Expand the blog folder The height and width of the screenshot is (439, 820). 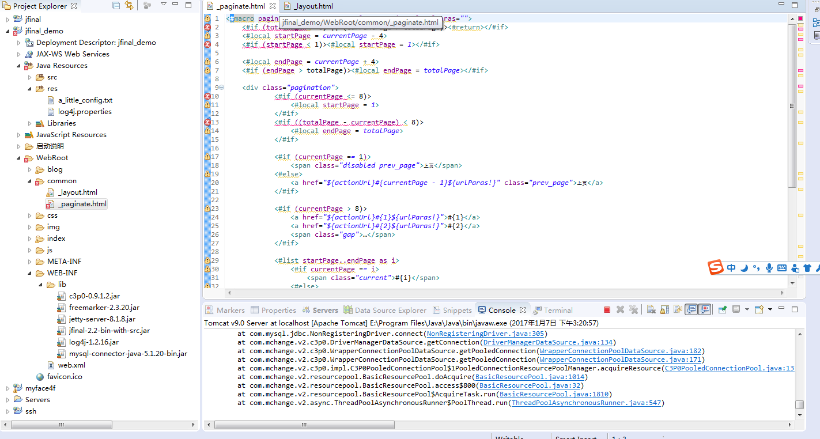coord(30,169)
